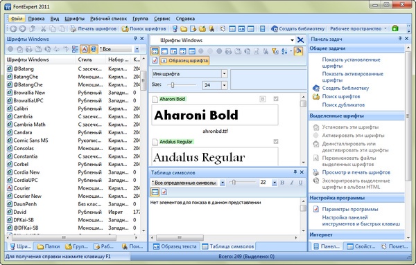Viewport: 416px width, 265px height.
Task: Click the green home icon in toolbar
Action: [x=395, y=28]
